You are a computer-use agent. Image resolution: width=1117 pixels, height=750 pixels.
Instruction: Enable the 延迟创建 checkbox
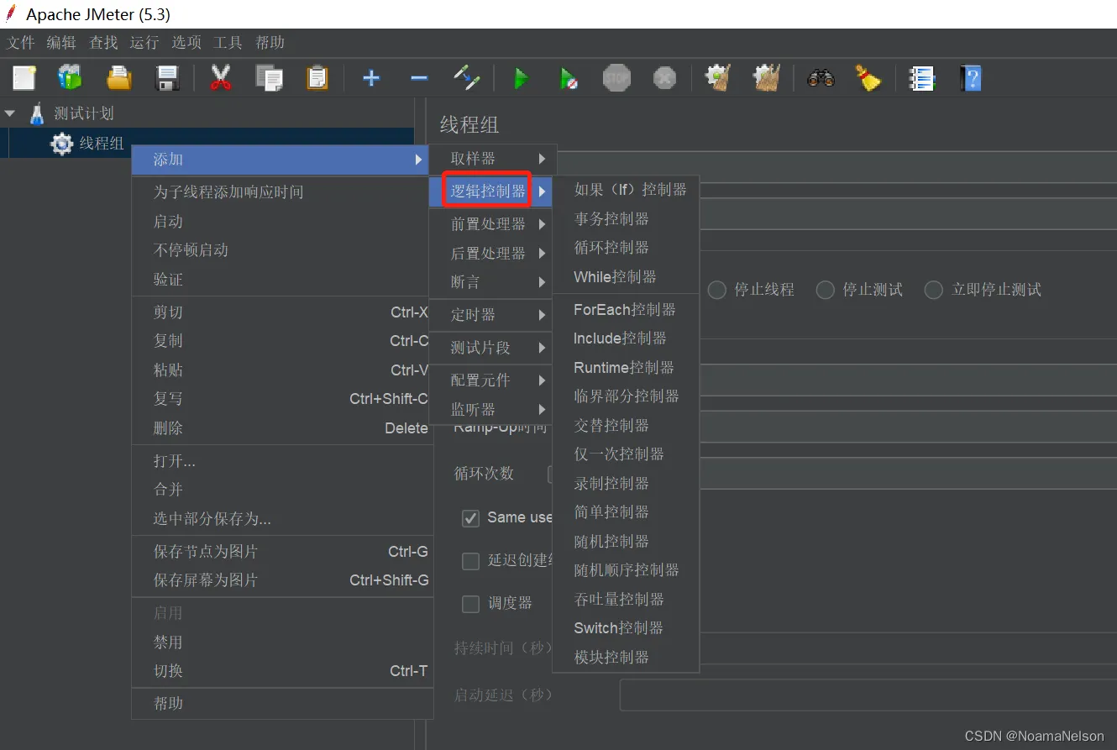470,561
